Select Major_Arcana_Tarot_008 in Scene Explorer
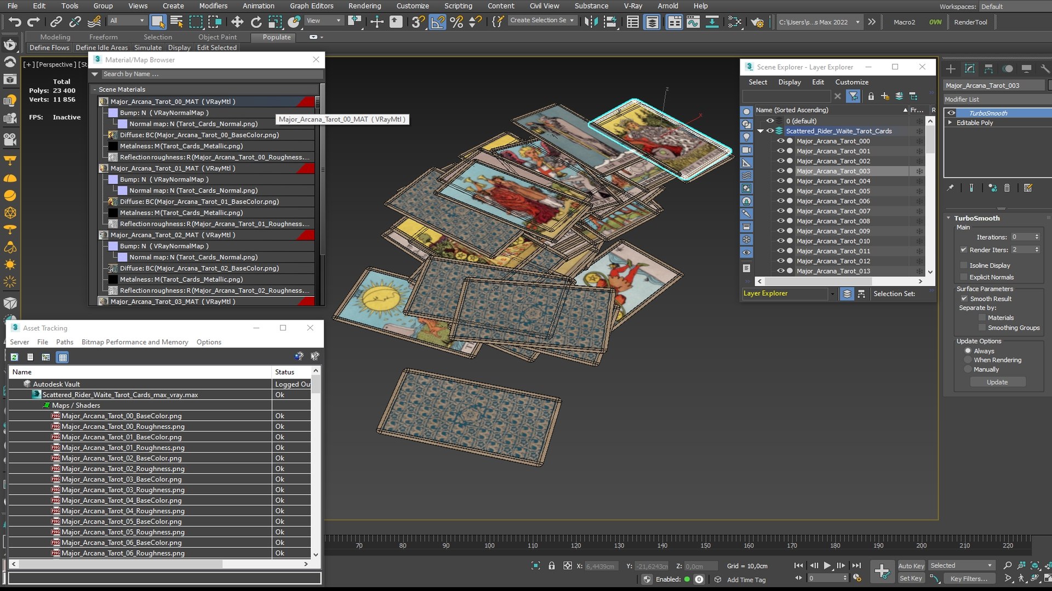This screenshot has height=591, width=1052. [x=833, y=221]
